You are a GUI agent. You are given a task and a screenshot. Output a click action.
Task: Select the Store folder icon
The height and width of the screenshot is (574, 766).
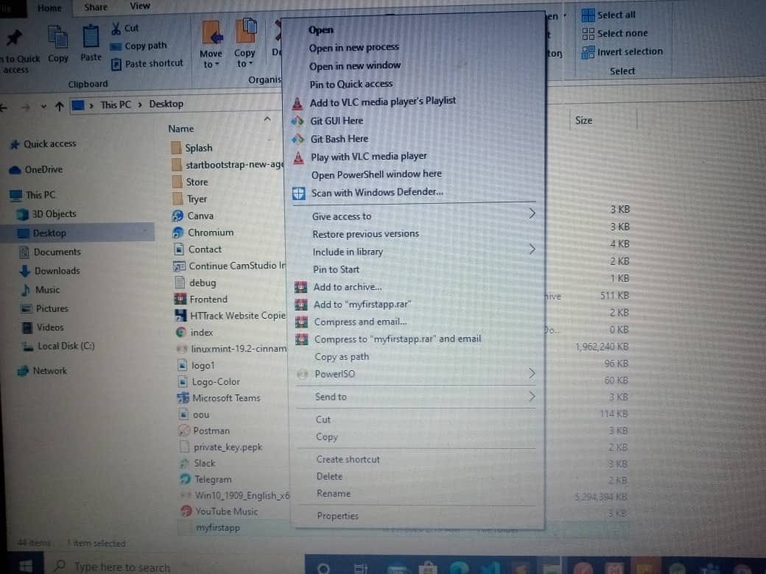click(178, 182)
